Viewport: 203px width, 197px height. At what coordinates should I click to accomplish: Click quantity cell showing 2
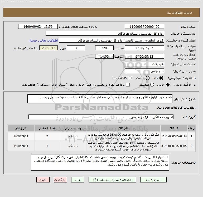47,136
